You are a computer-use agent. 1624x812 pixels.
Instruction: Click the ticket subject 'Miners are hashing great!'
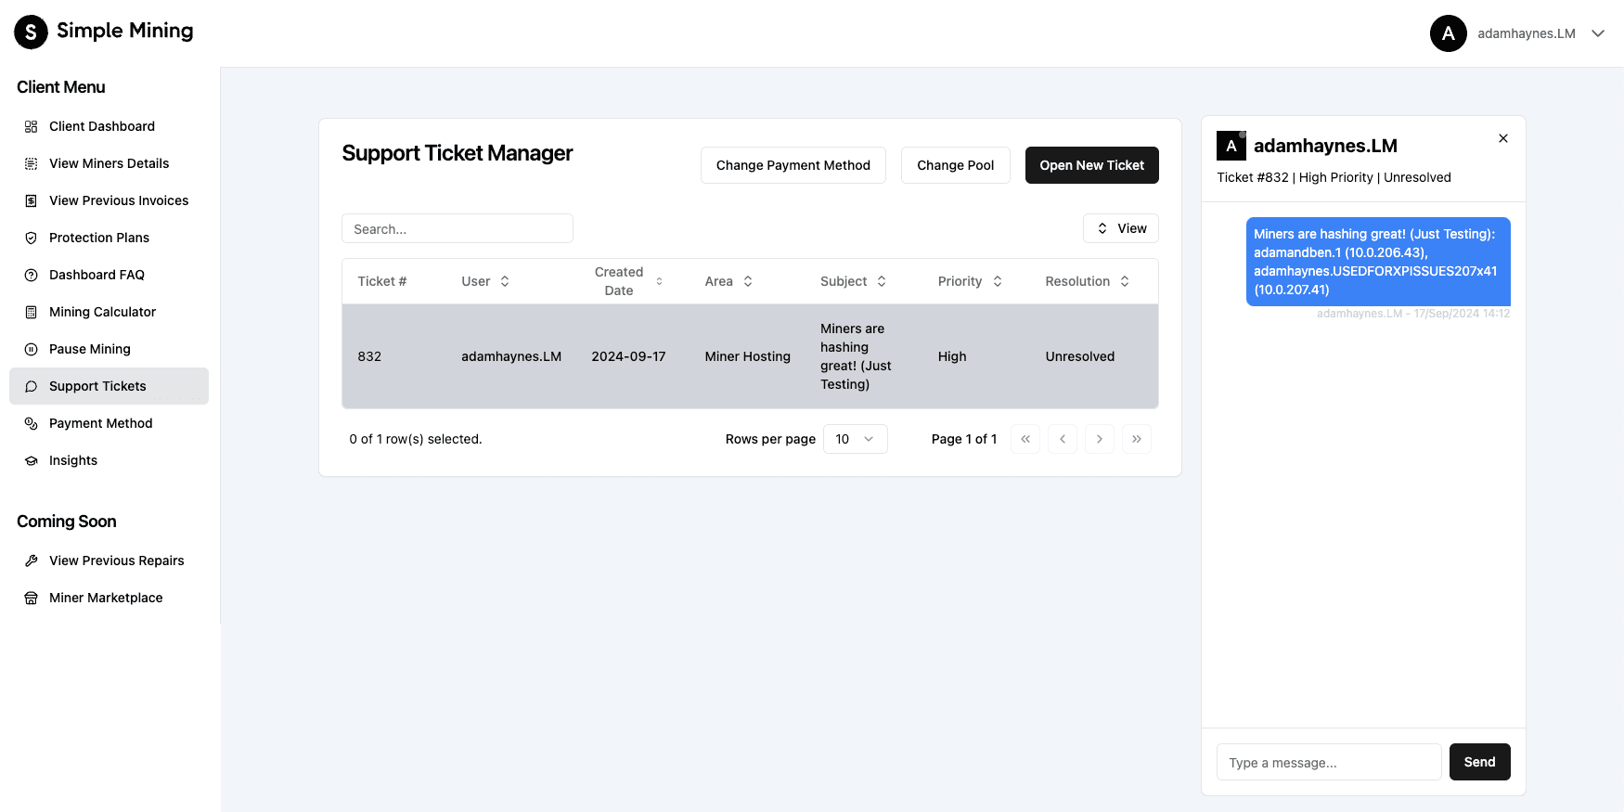coord(856,356)
